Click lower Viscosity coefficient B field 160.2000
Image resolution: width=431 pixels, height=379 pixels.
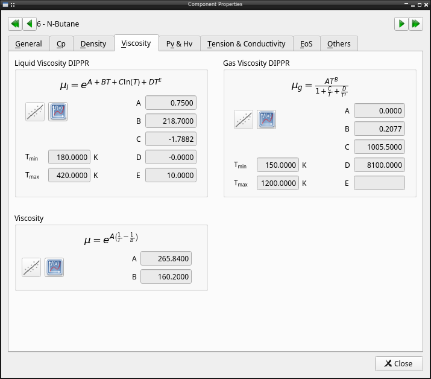click(166, 276)
